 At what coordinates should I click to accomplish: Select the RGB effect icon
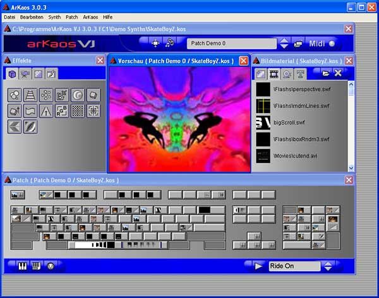[62, 111]
